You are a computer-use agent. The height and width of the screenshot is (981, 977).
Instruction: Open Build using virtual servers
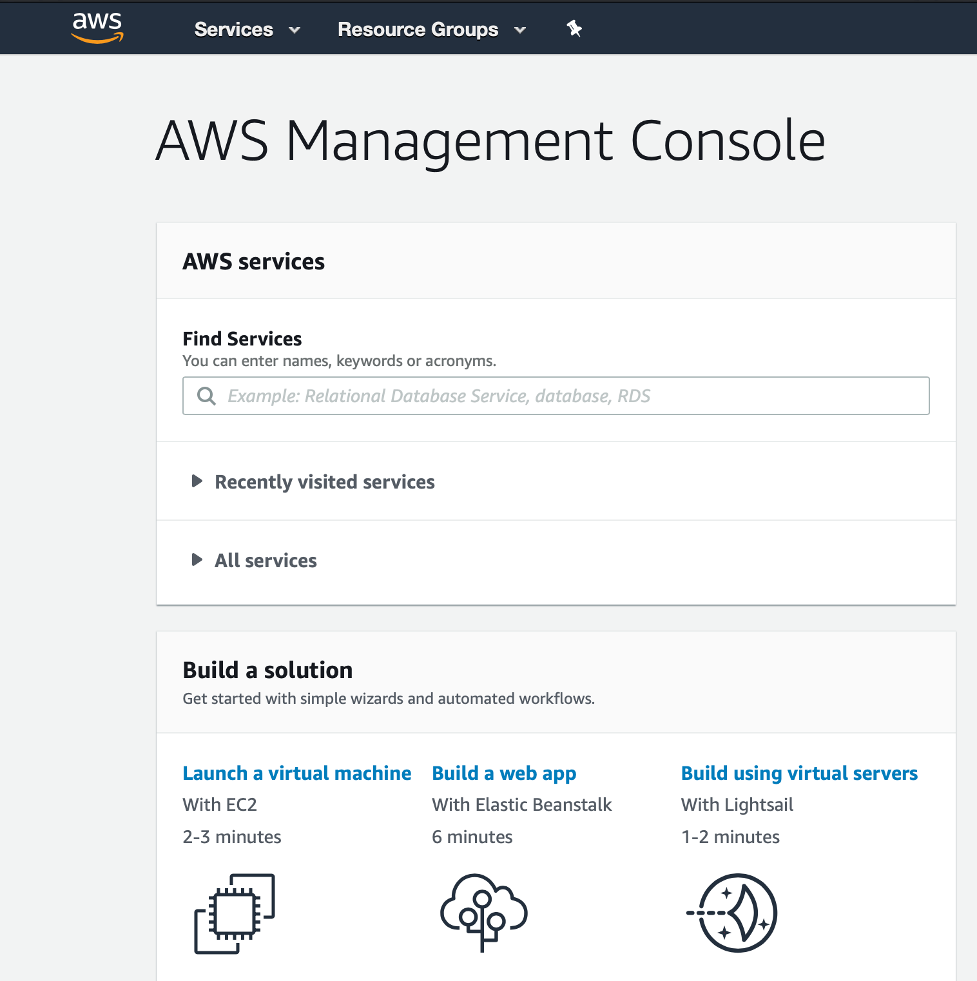tap(799, 773)
